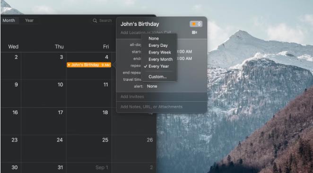
Task: Select John's Birthday event on Friday
Action: (89, 65)
